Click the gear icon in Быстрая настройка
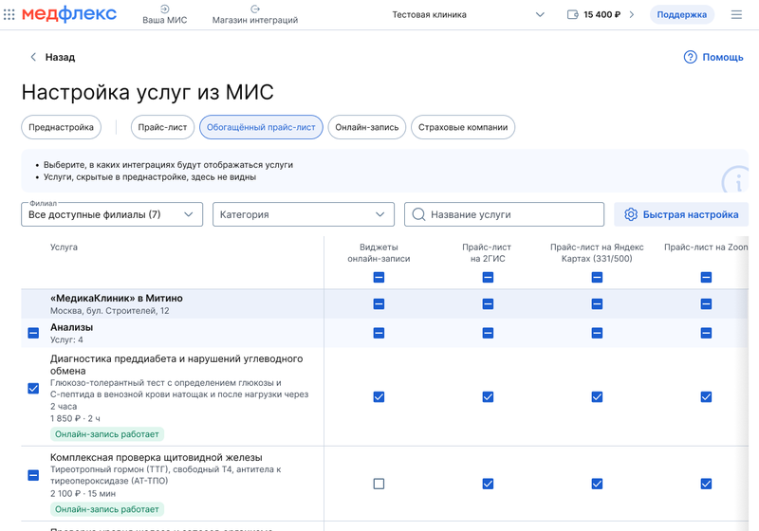This screenshot has height=531, width=759. coord(630,214)
